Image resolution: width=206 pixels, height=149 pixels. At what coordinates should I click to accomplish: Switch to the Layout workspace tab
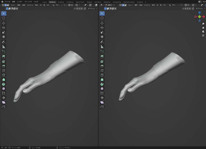(x=45, y=2)
